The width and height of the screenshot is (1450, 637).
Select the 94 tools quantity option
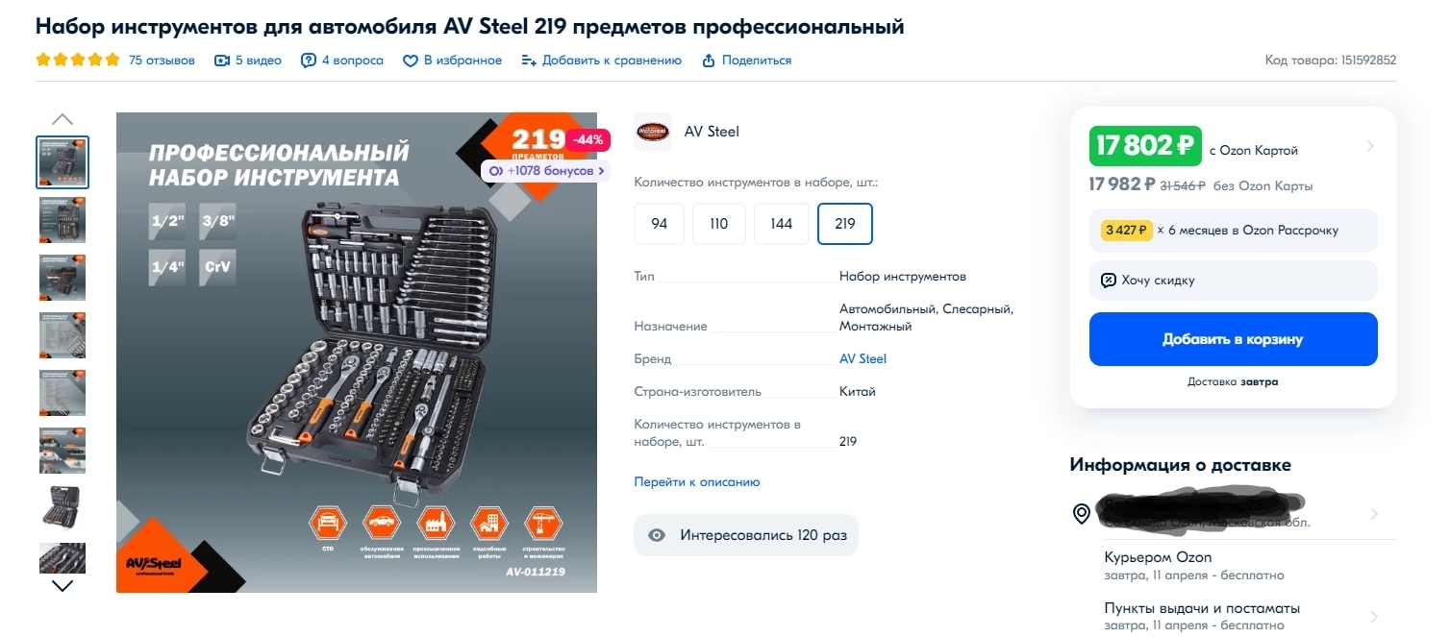[659, 224]
